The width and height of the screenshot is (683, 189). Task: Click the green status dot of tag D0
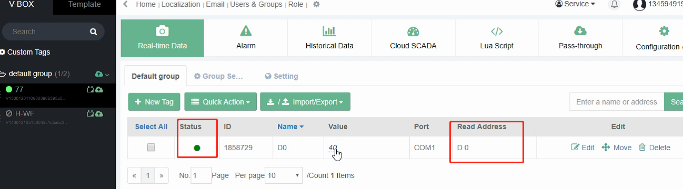point(197,148)
